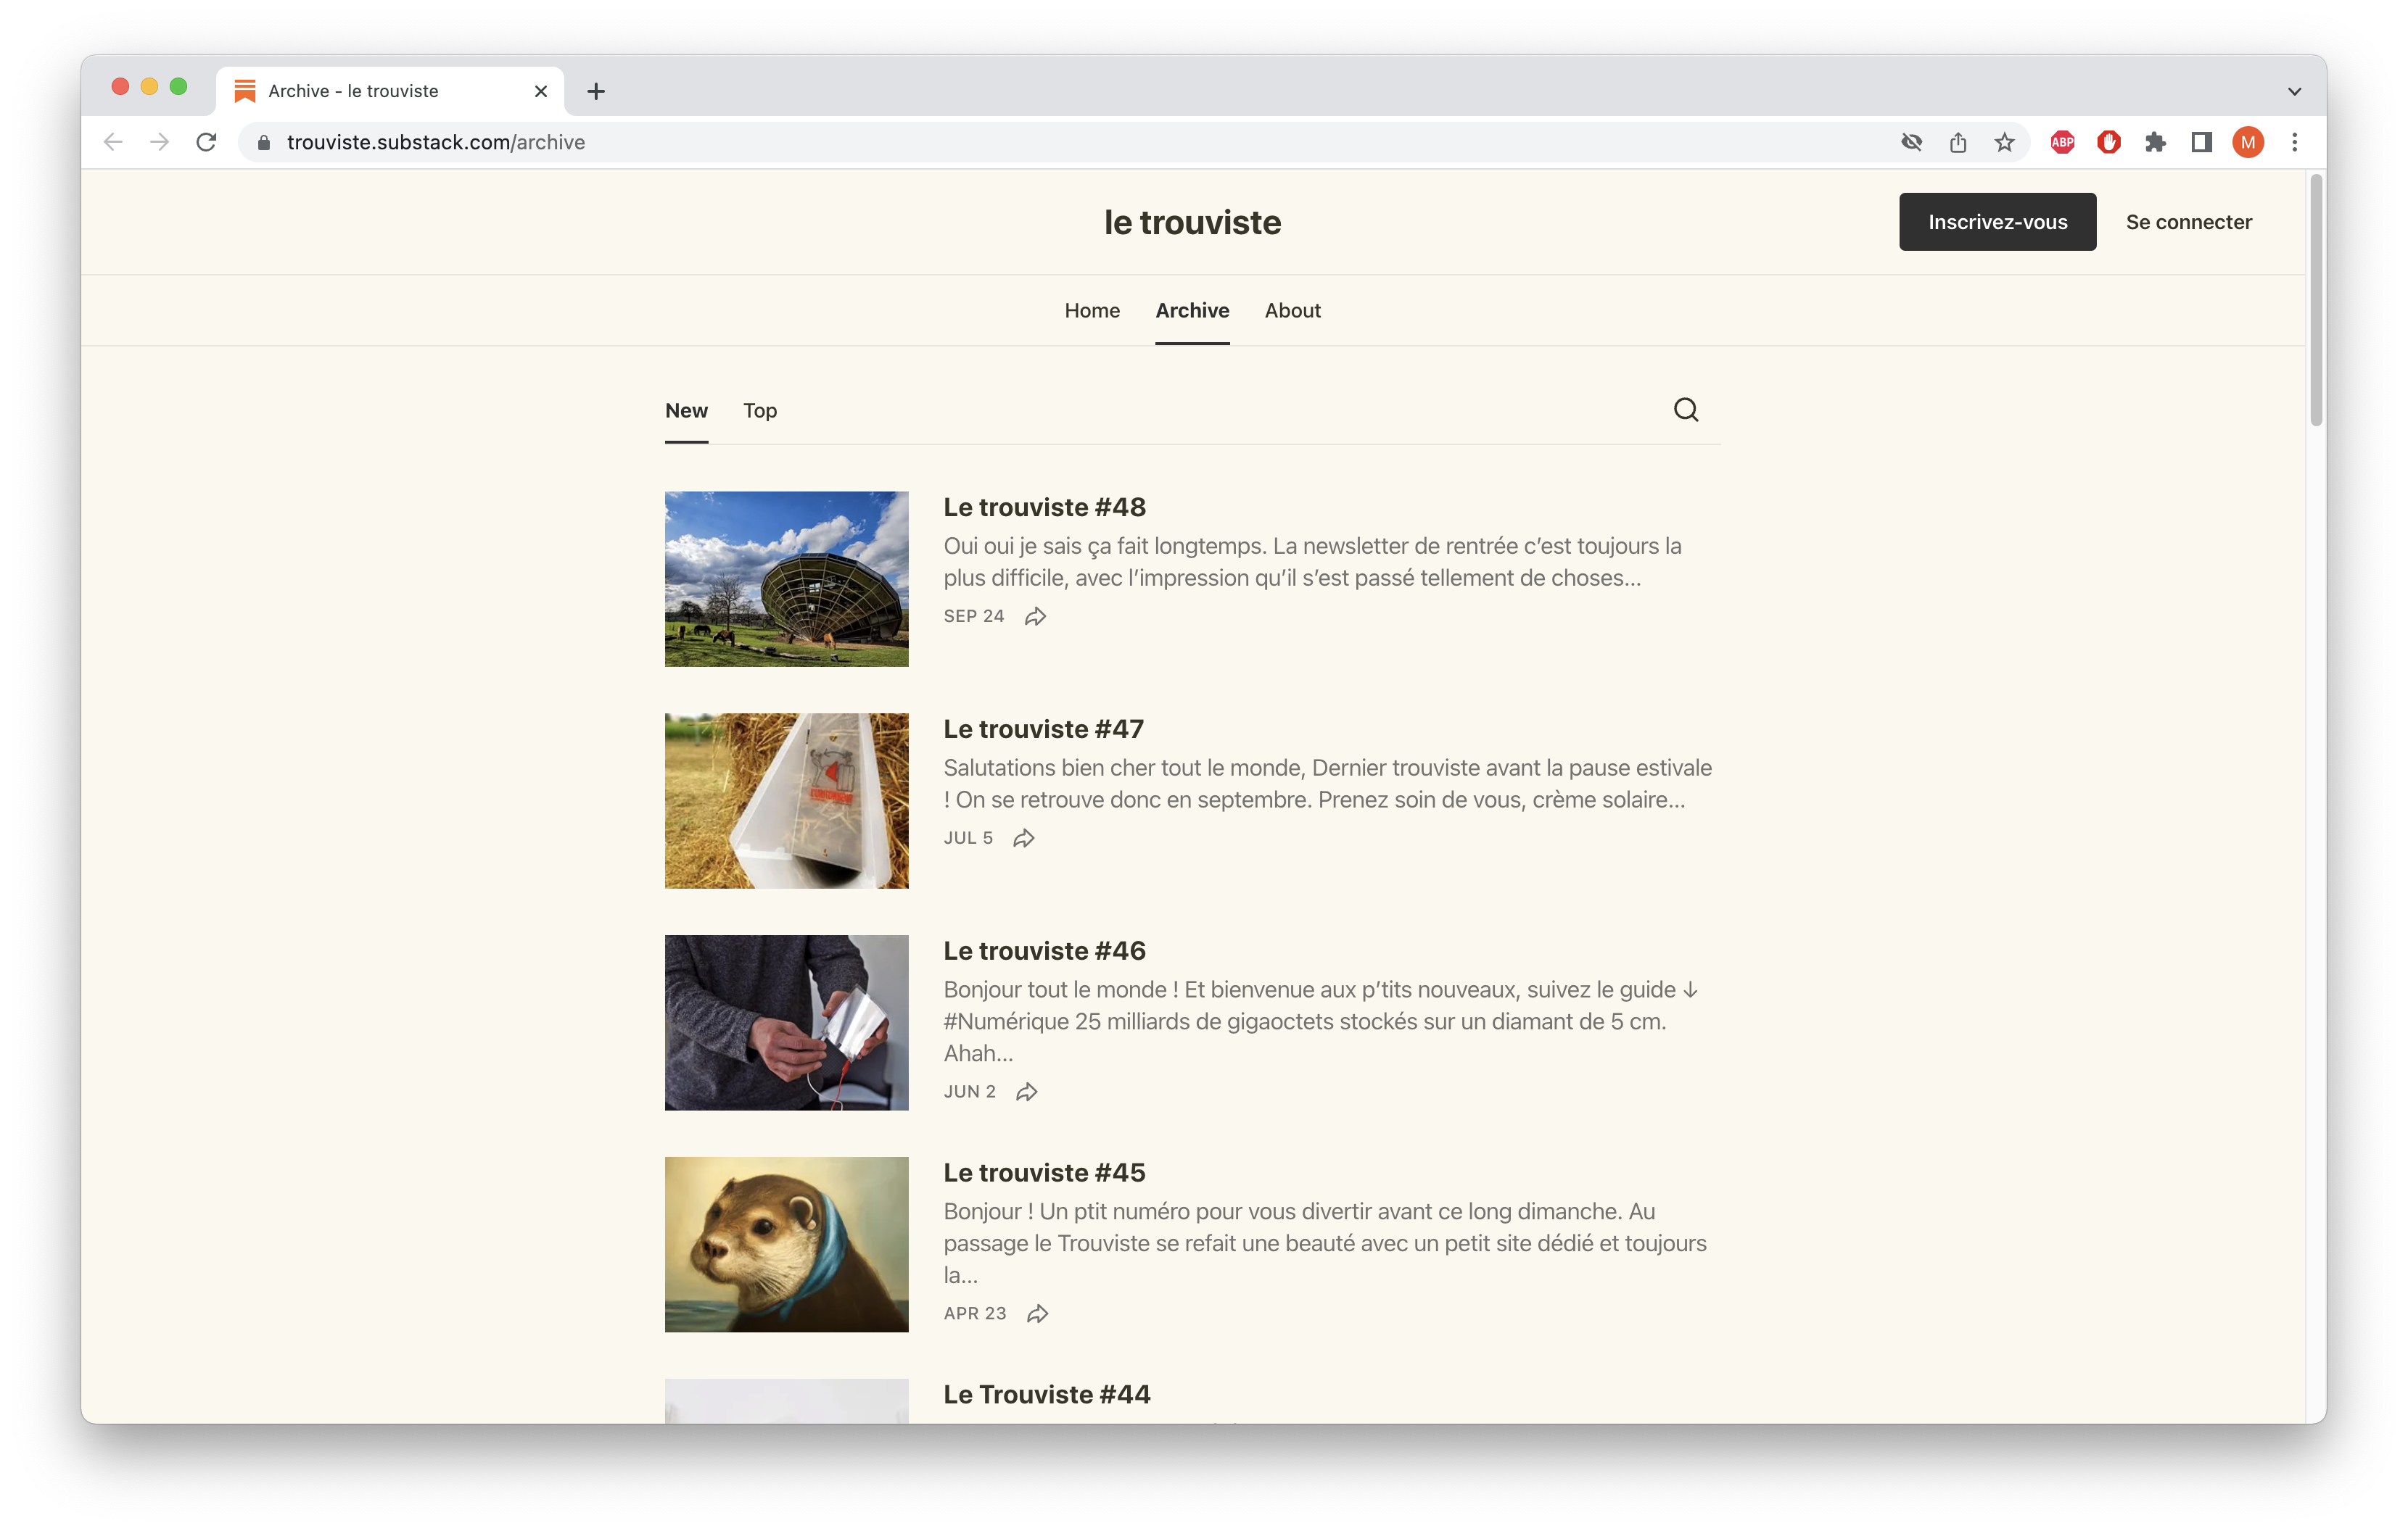The height and width of the screenshot is (1531, 2408).
Task: Share Le trouviste #46 via arrow icon
Action: click(1026, 1092)
